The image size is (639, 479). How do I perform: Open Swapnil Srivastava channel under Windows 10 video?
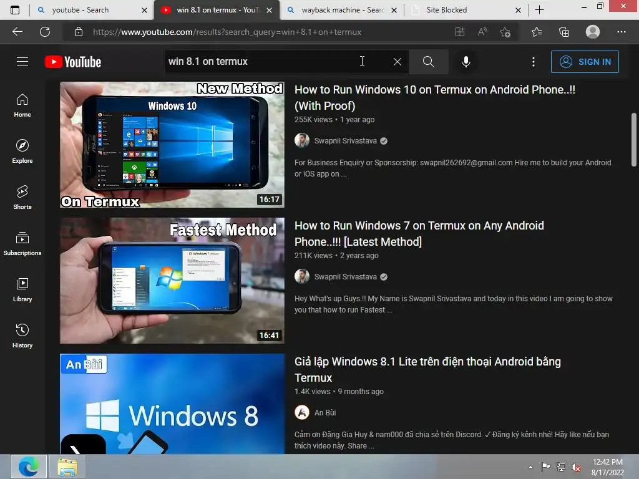click(x=345, y=140)
